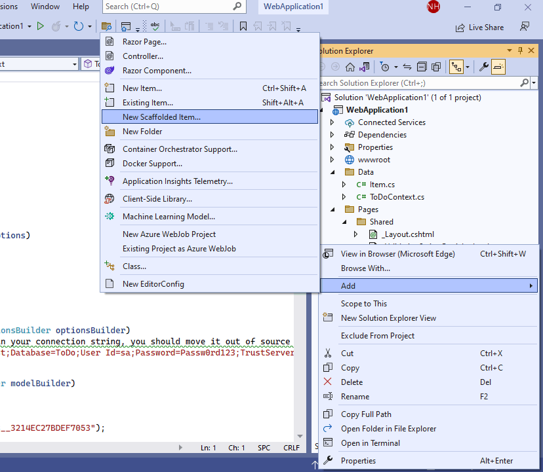
Task: Click the Solution Explorer Home icon
Action: 350,67
